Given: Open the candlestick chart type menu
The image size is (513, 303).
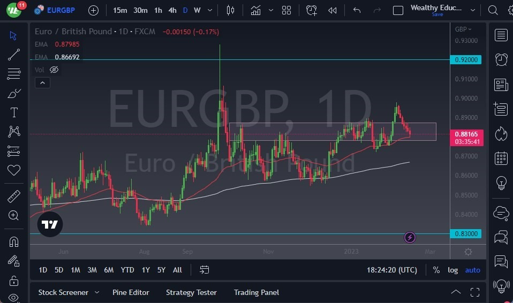Looking at the screenshot, I should point(230,11).
